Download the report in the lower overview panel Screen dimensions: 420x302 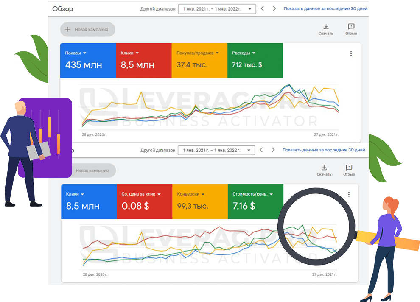click(x=324, y=171)
